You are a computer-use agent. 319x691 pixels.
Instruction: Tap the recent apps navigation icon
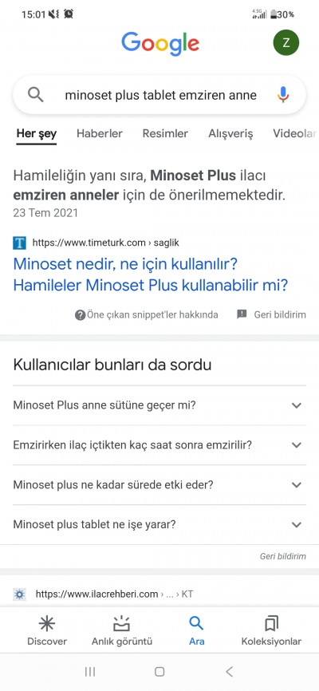90,671
